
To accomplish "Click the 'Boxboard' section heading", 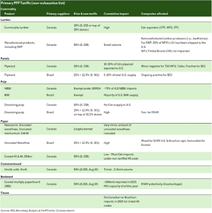I will (7, 177).
